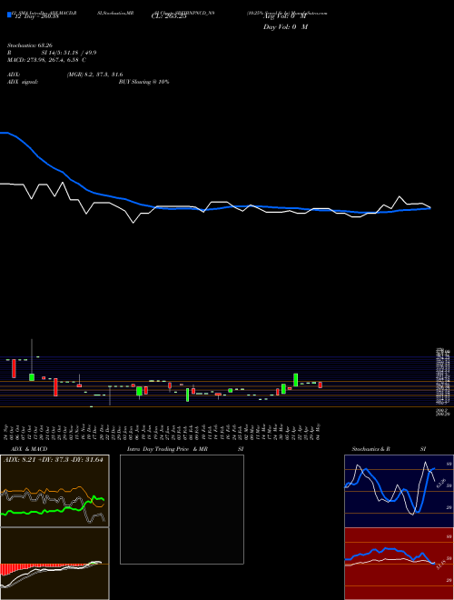454x600 pixels.
Task: Click the 'Avg Vol: 0 M' label
Action: (285, 16)
